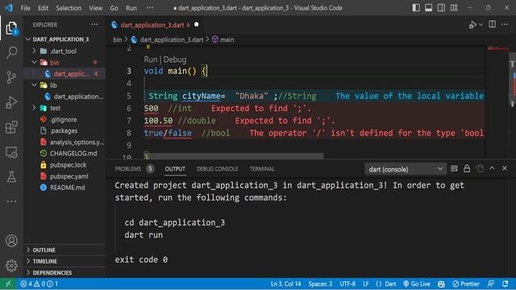Open the Search view in activity bar
The height and width of the screenshot is (290, 516).
pos(11,52)
